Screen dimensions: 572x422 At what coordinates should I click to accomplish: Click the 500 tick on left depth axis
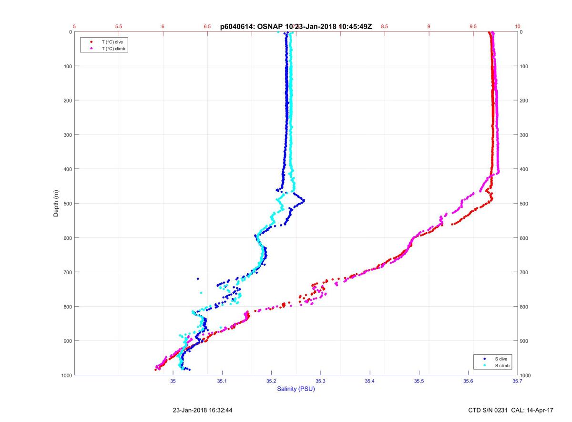click(x=67, y=204)
